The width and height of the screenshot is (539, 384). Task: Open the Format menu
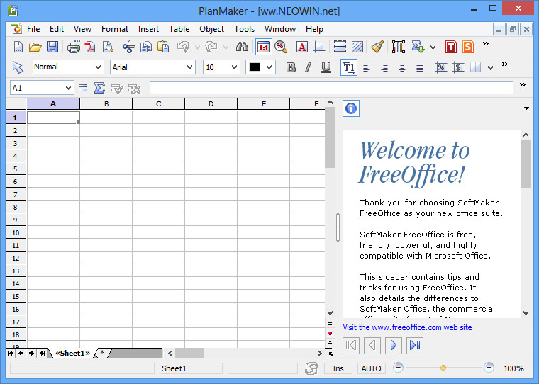coord(115,29)
